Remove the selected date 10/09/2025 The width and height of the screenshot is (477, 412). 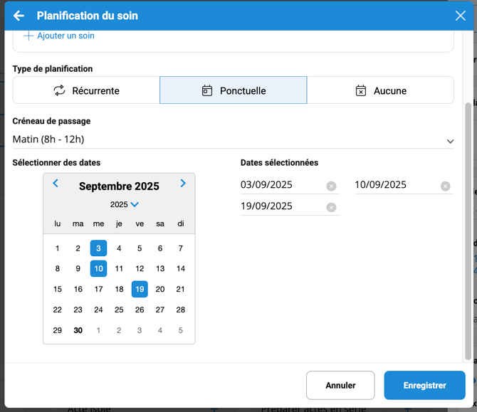tap(445, 186)
